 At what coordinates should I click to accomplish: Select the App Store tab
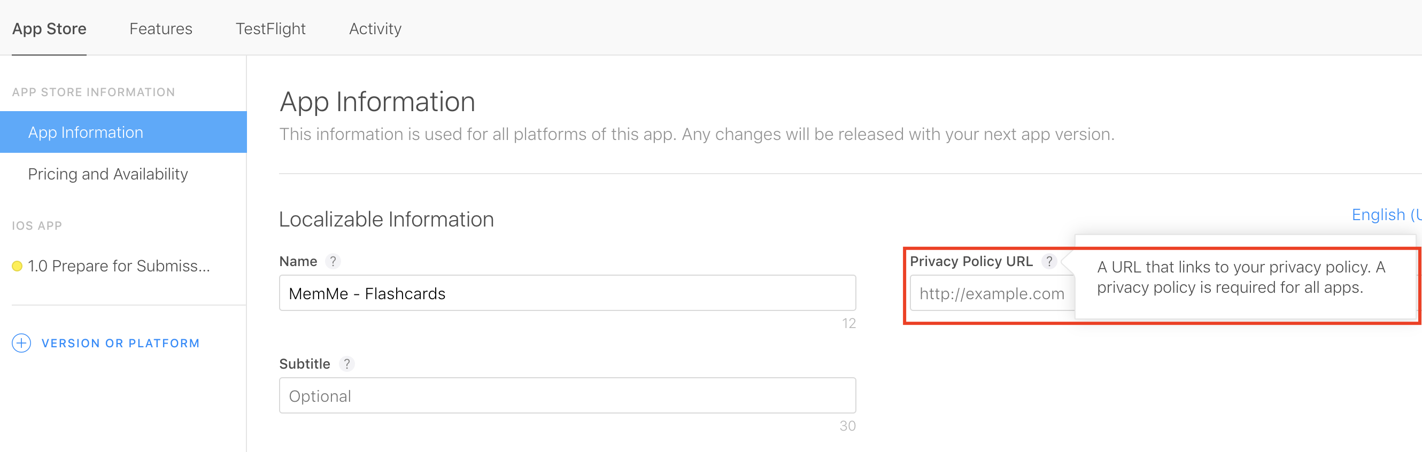click(49, 29)
